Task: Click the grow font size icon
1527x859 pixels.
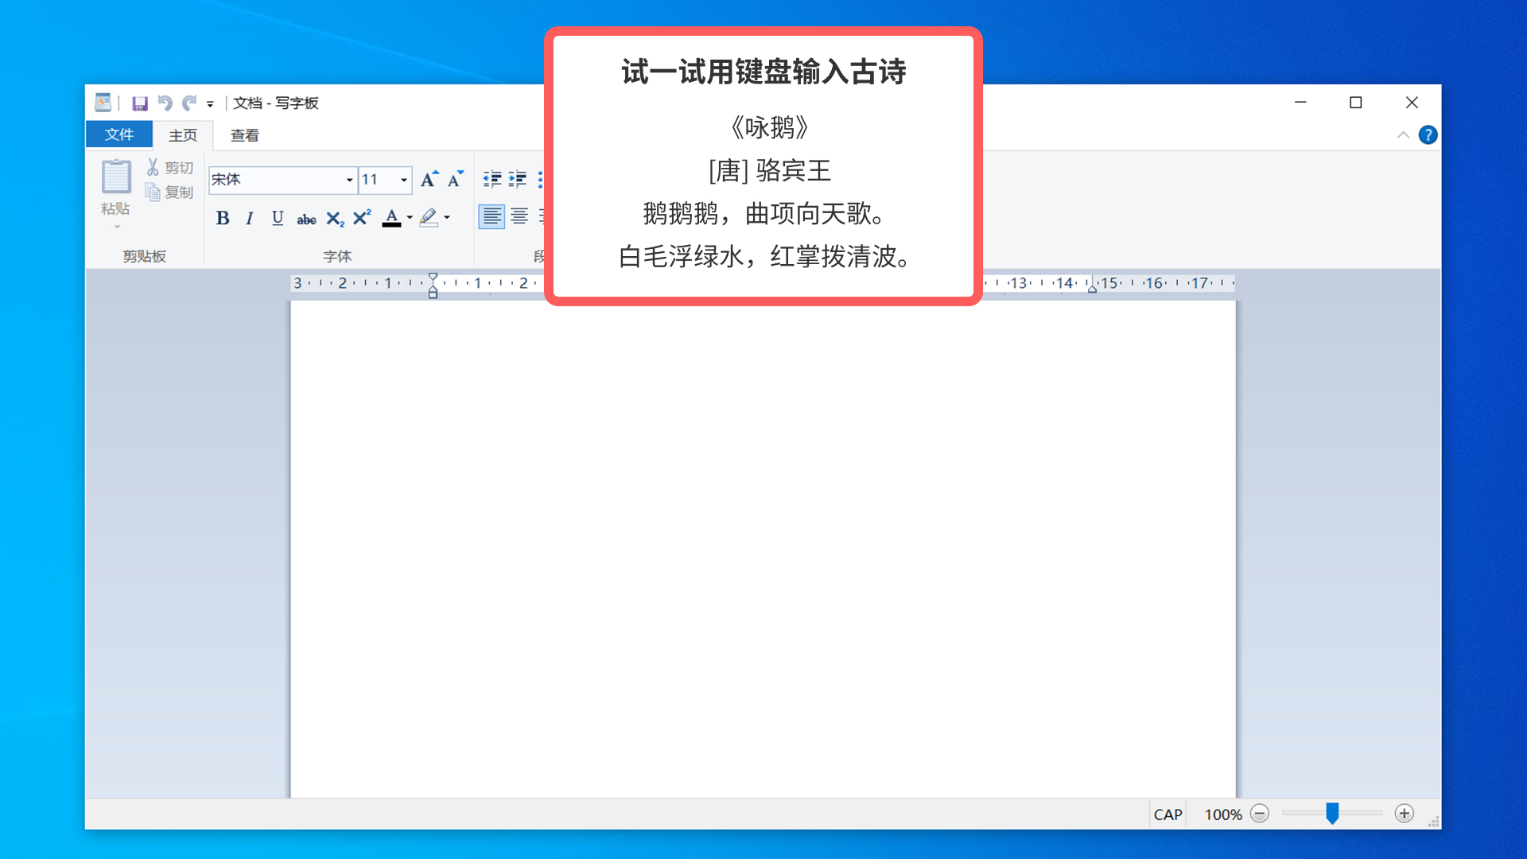Action: click(429, 180)
